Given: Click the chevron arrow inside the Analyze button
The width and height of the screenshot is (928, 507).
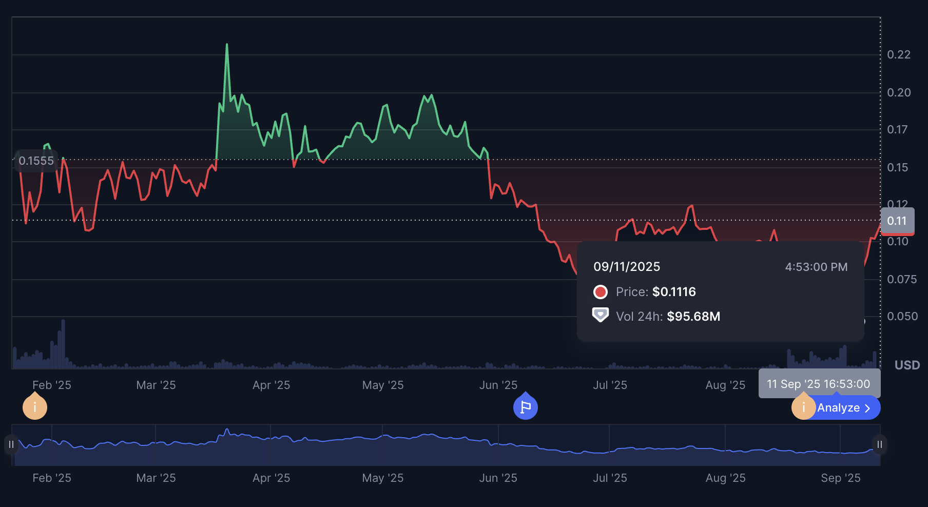Looking at the screenshot, I should (x=868, y=407).
